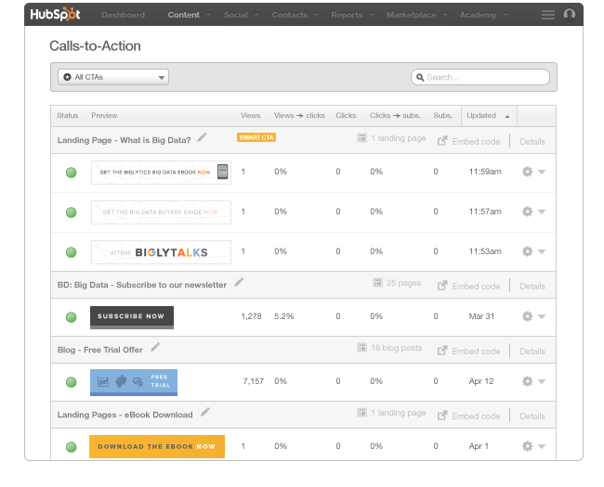
Task: Click the Biglytics Big Data Ebook preview
Action: pos(161,173)
